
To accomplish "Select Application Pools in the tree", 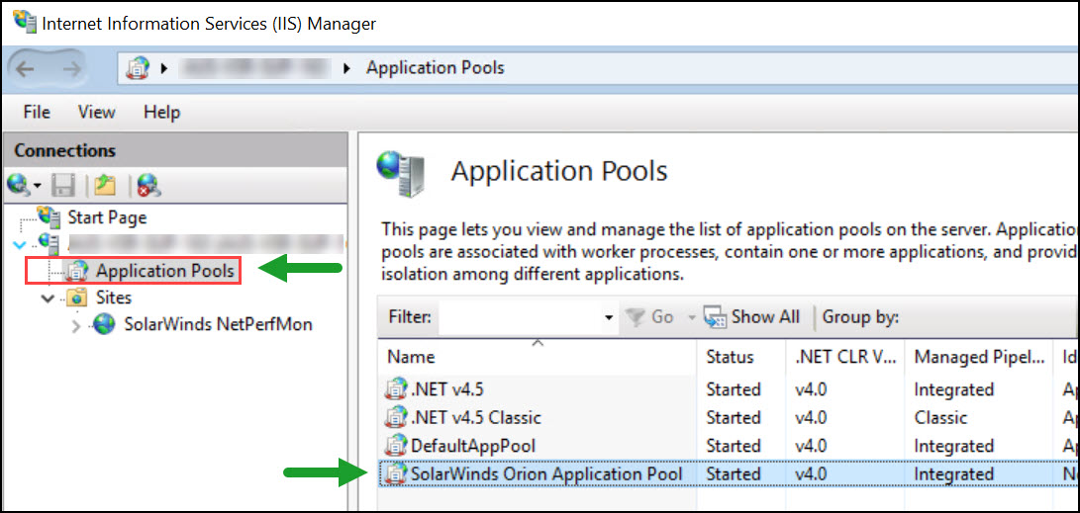I will 164,270.
